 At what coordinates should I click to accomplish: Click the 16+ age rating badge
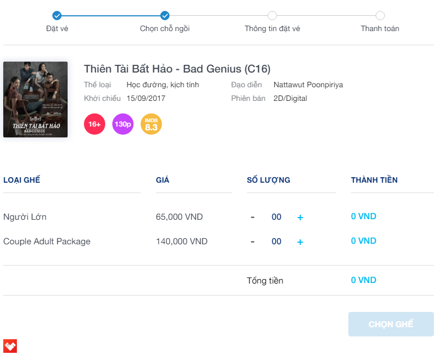pyautogui.click(x=94, y=124)
